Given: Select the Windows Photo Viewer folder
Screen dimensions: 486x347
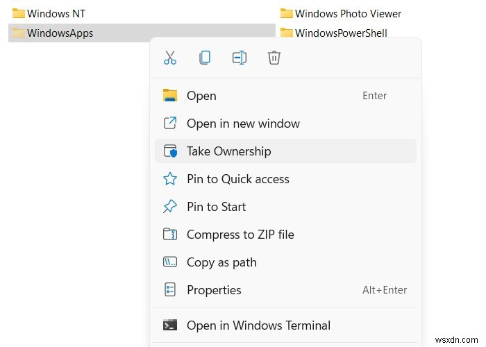Looking at the screenshot, I should click(x=341, y=13).
